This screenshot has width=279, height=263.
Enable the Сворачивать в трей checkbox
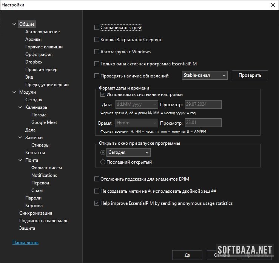coord(97,28)
